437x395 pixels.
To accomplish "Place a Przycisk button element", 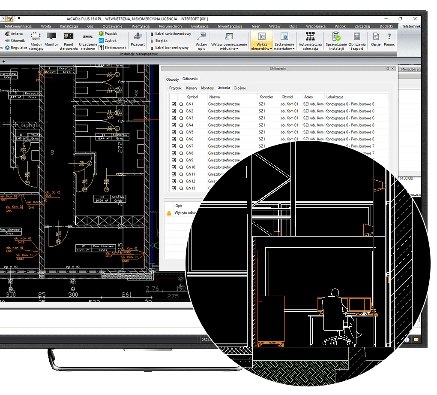I will [108, 33].
